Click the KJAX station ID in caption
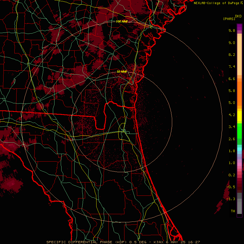 coord(159,242)
